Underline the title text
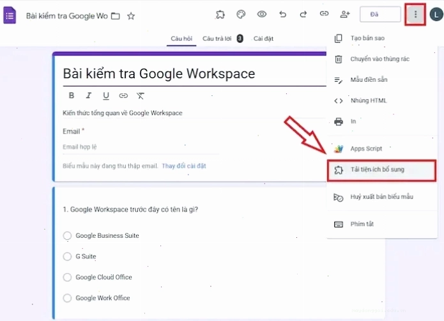The image size is (444, 321). coord(106,96)
